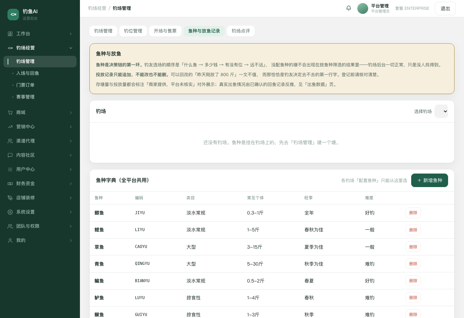Screen dimensions: 464x318
Task: Click the 店铺装修 brush icon
Action: pyautogui.click(x=10, y=198)
